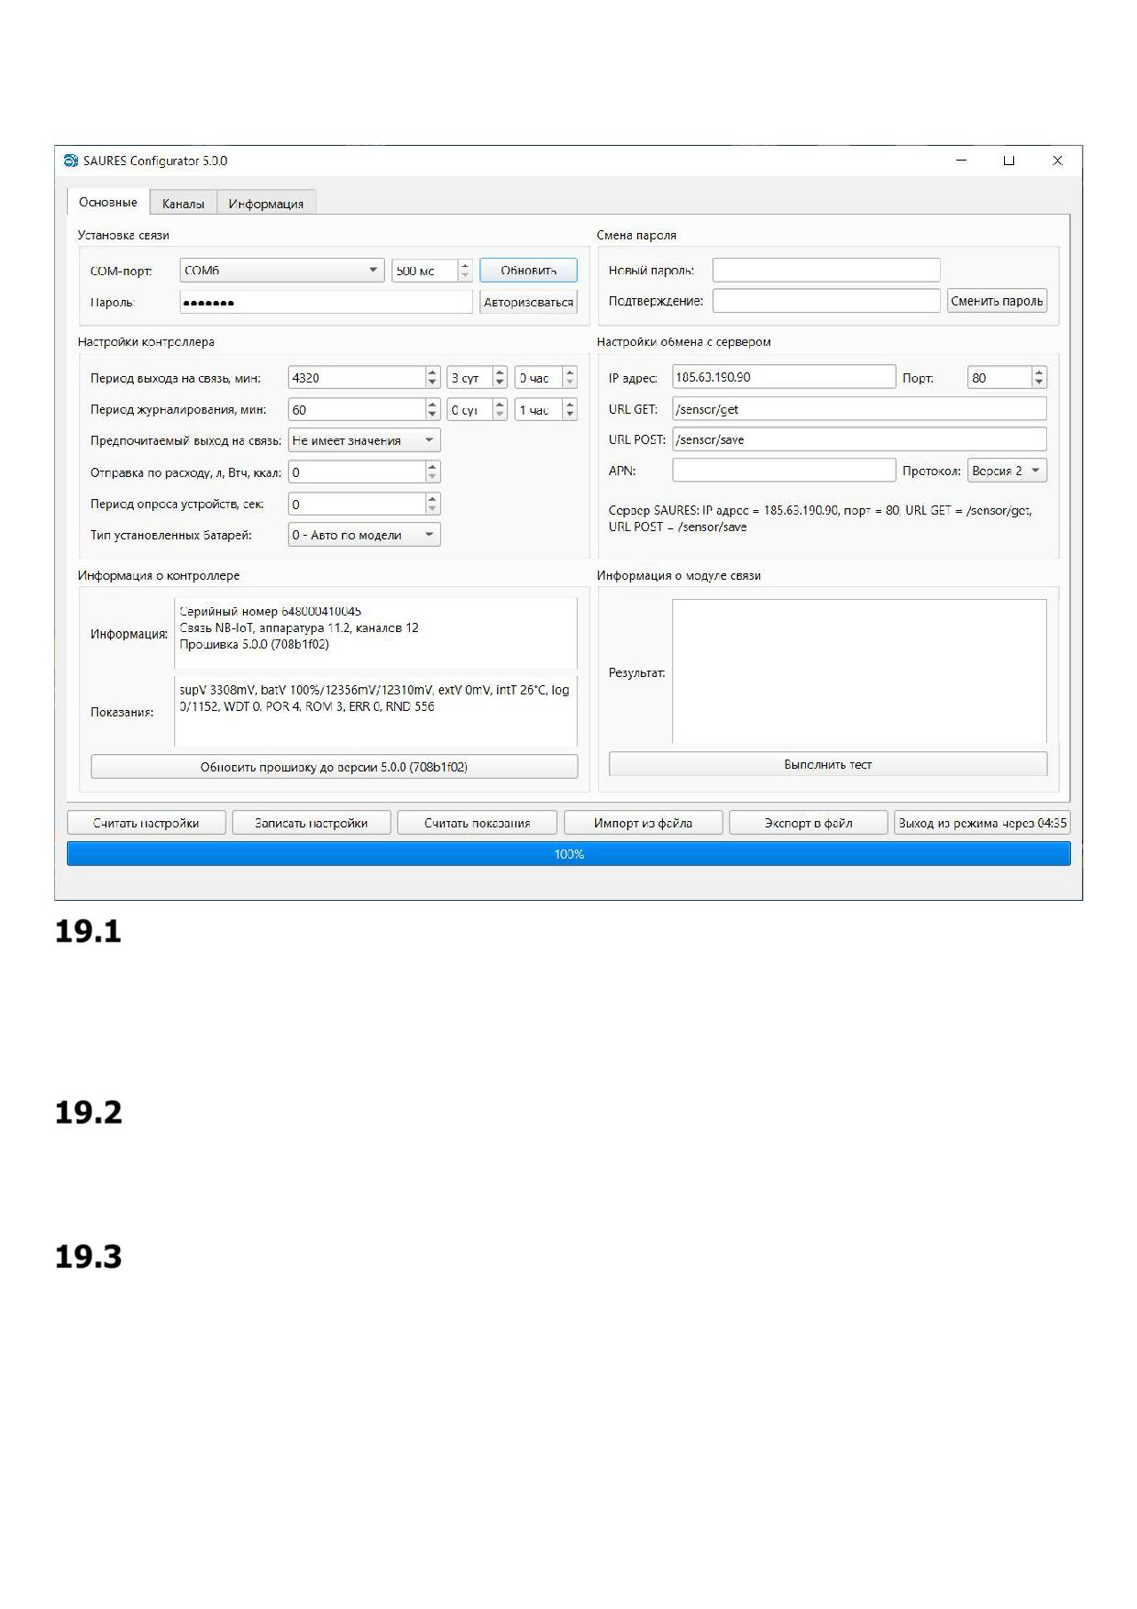Viewport: 1137px width, 1609px height.
Task: Click the Период журналирования minutes field
Action: pyautogui.click(x=364, y=410)
